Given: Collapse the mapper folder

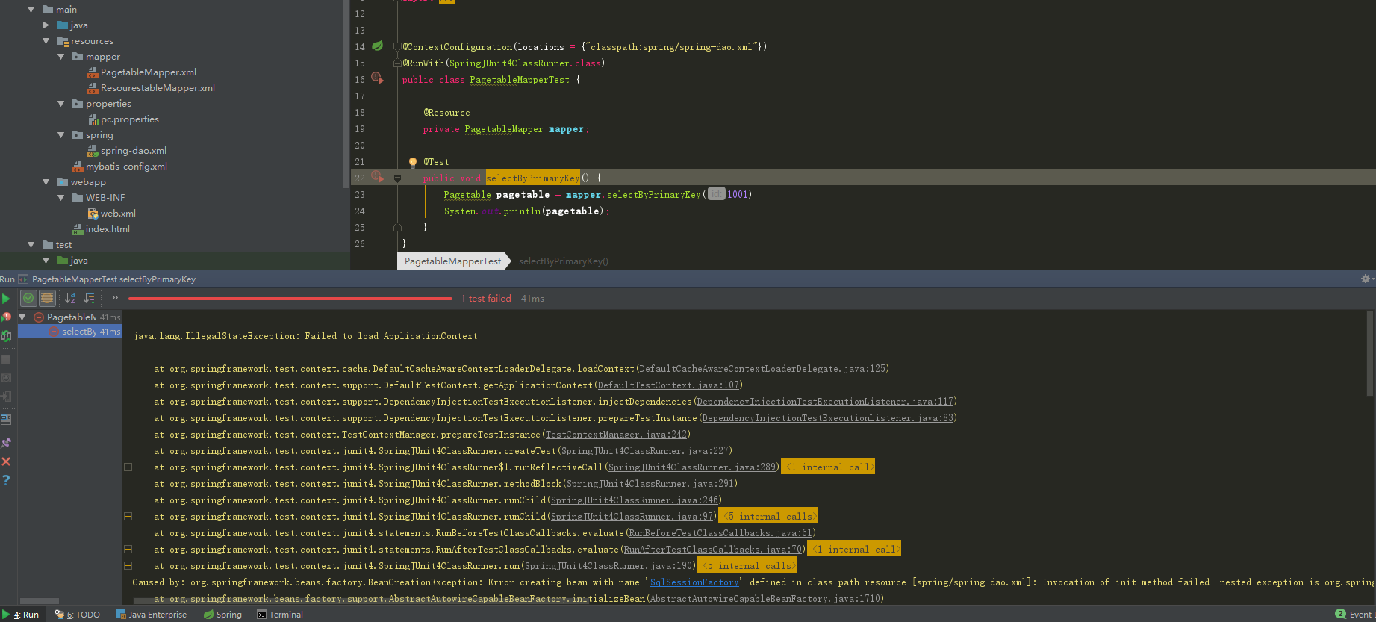Looking at the screenshot, I should click(x=61, y=57).
